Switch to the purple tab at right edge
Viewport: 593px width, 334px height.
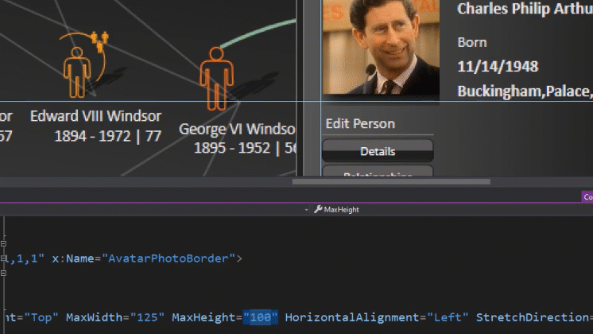[x=587, y=196]
